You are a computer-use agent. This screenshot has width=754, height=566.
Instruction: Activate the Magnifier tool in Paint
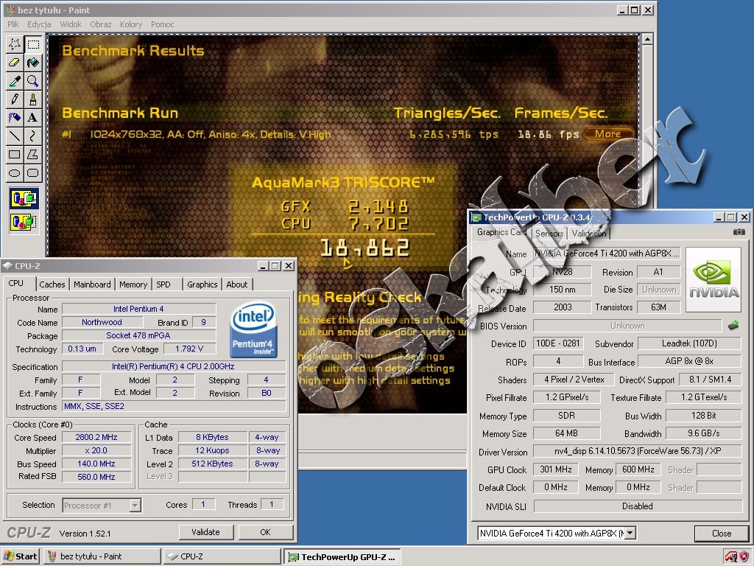pos(32,81)
